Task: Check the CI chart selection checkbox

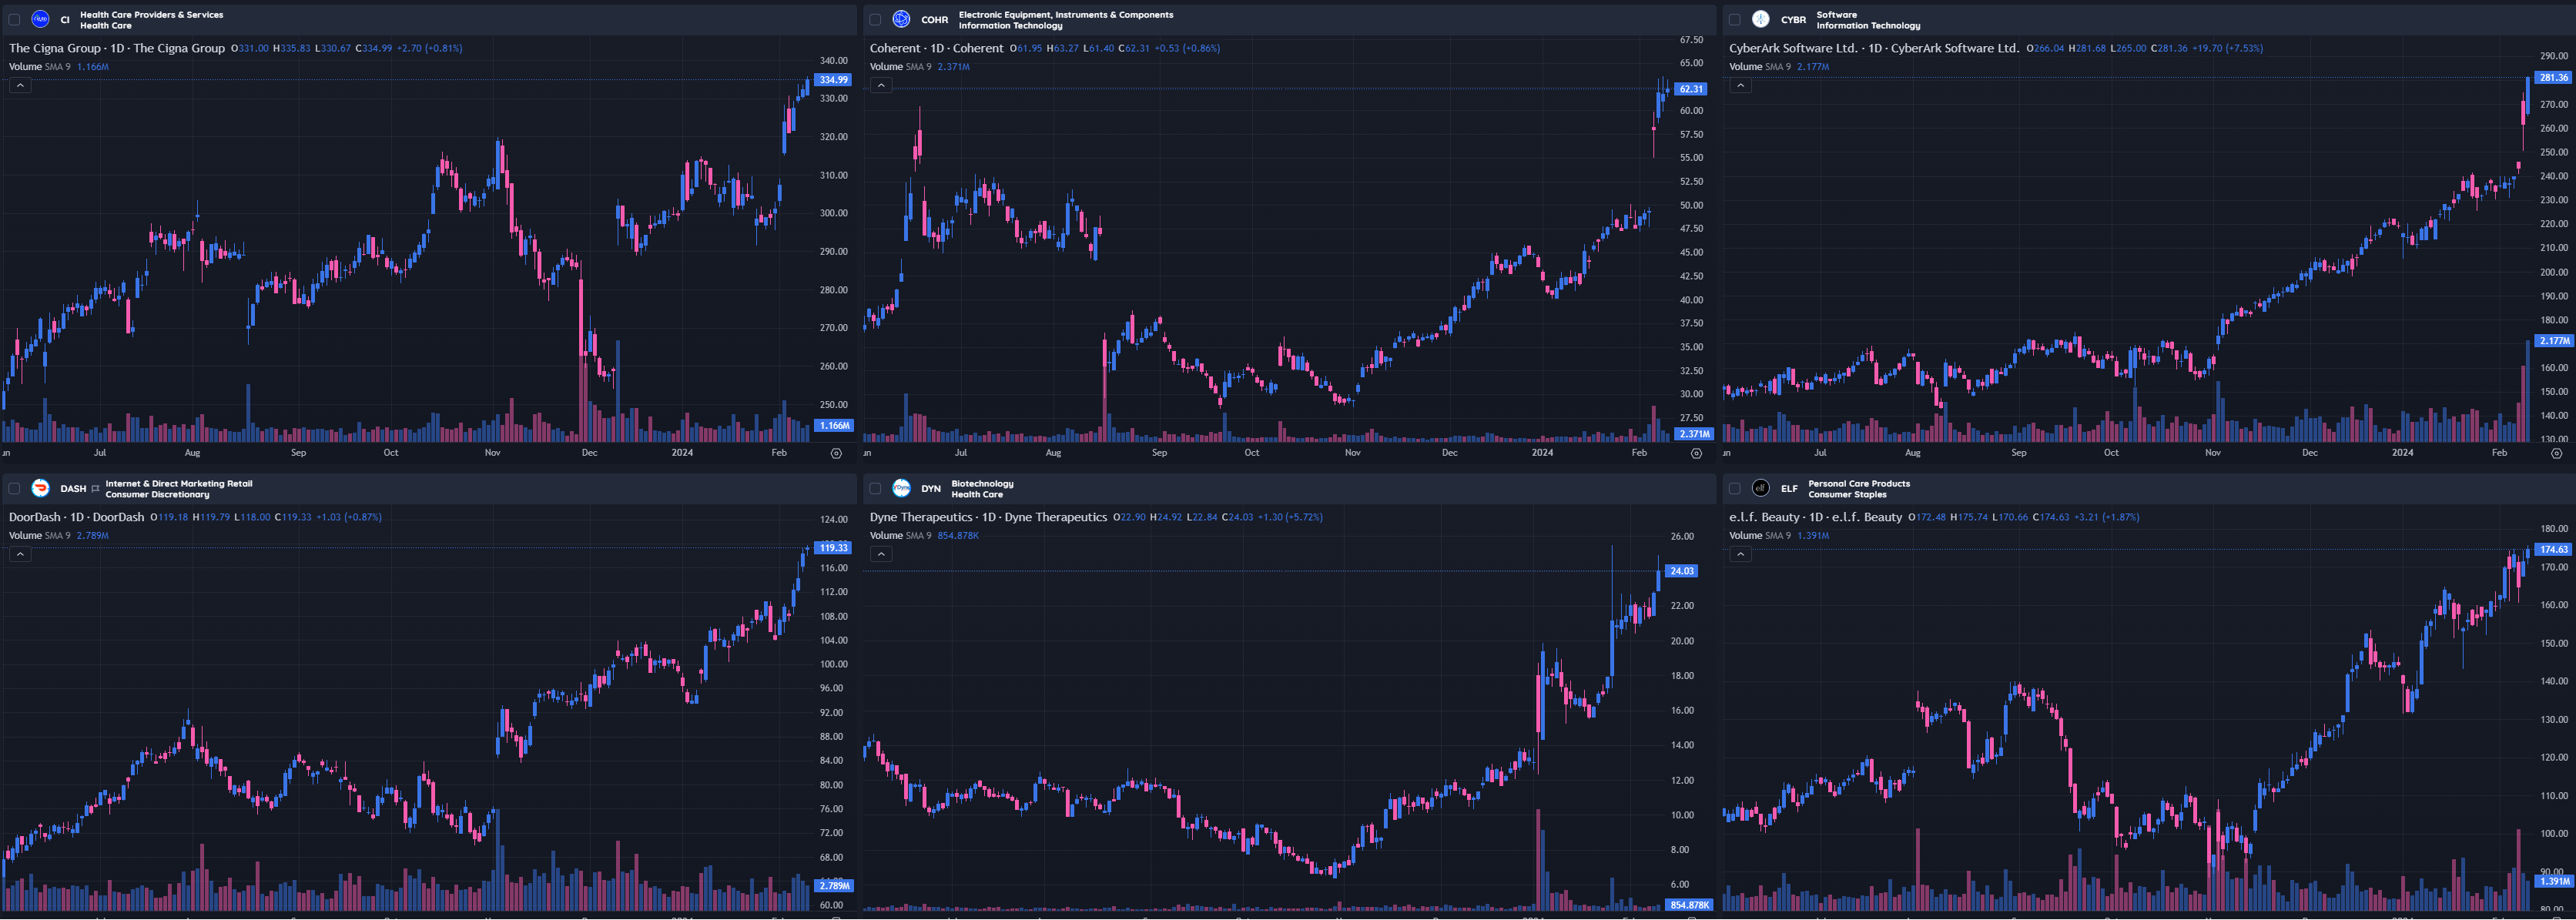Action: 14,19
